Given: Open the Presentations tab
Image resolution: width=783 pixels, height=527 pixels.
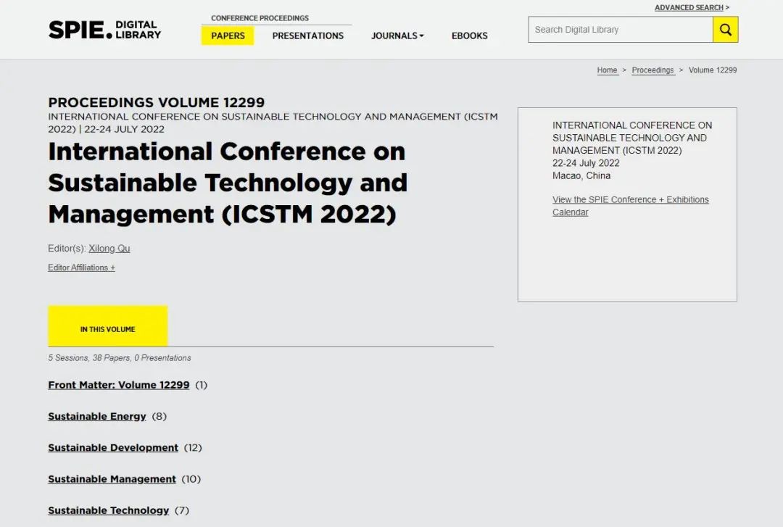Looking at the screenshot, I should pos(307,36).
